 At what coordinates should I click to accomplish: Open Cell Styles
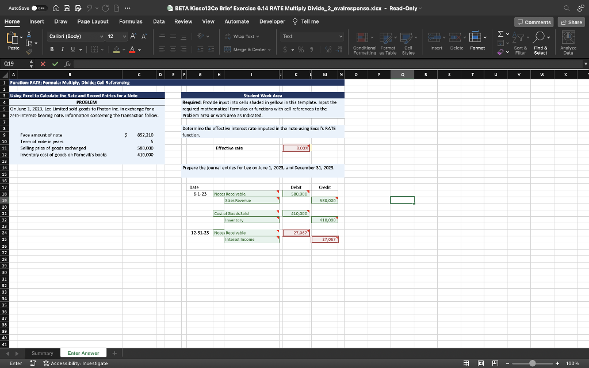[x=408, y=43]
